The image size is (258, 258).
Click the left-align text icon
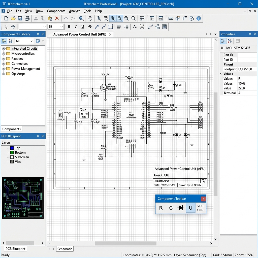pyautogui.click(x=119, y=27)
